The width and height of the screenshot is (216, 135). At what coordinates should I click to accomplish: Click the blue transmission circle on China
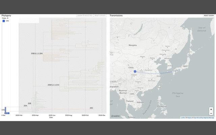pos(135,71)
